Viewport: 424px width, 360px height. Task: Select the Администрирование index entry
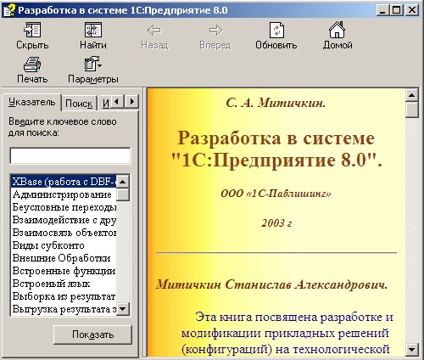[64, 194]
